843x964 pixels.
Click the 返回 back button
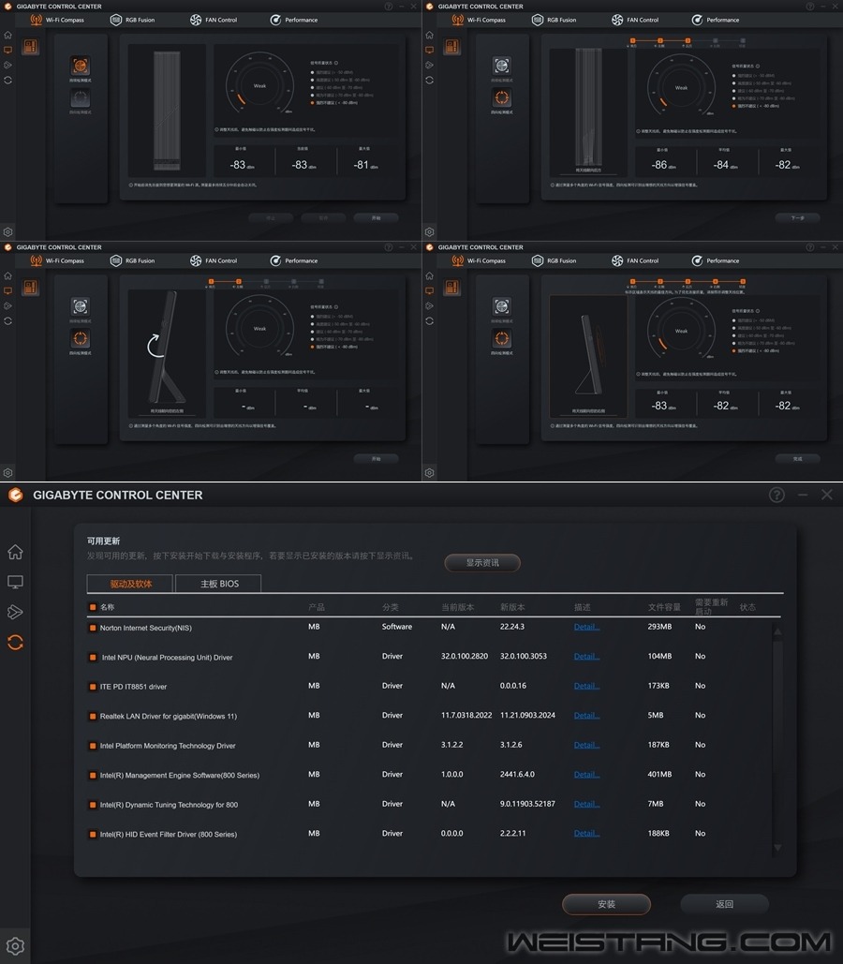tap(724, 904)
